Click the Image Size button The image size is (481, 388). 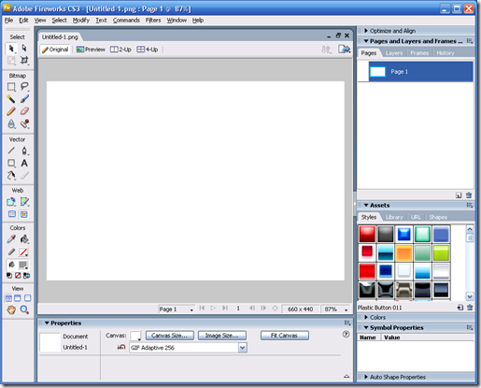(x=222, y=336)
